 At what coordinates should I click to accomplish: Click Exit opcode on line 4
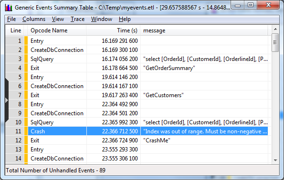35,68
